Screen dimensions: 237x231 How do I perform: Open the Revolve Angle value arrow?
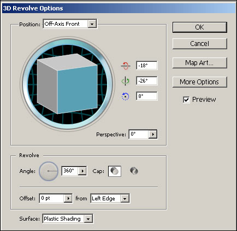(x=82, y=171)
